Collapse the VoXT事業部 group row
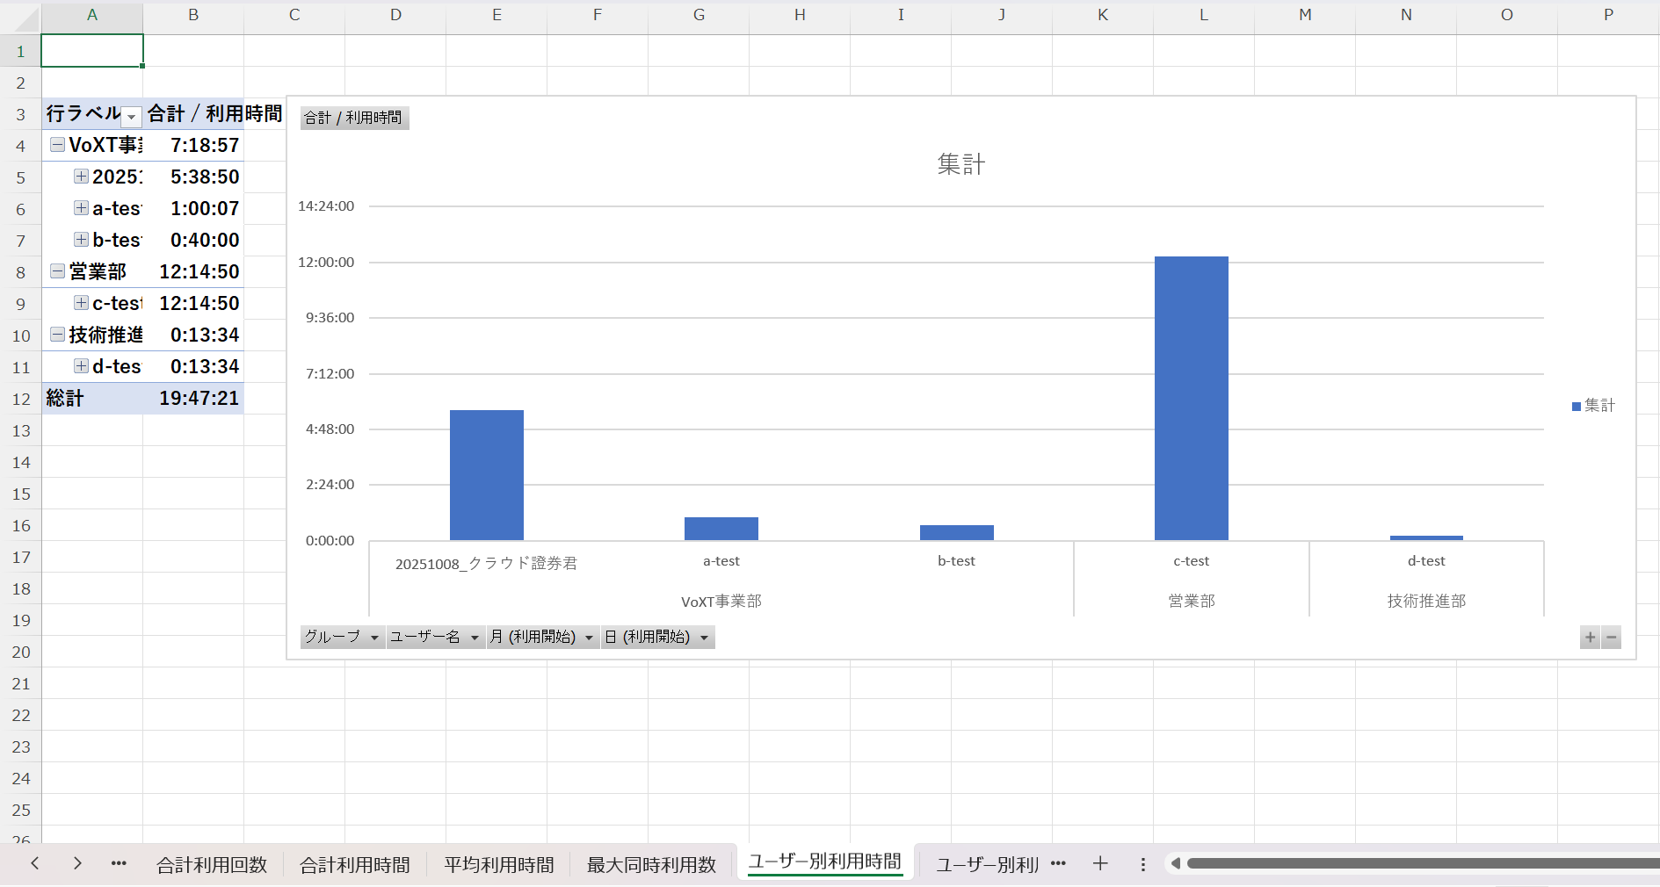 coord(57,145)
